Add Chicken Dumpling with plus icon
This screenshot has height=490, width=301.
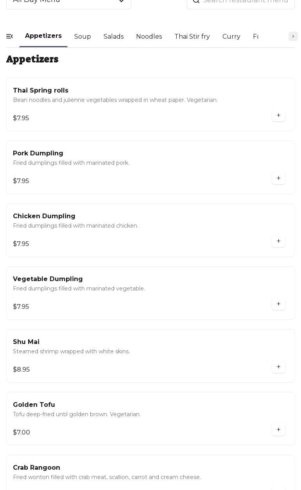pyautogui.click(x=278, y=241)
